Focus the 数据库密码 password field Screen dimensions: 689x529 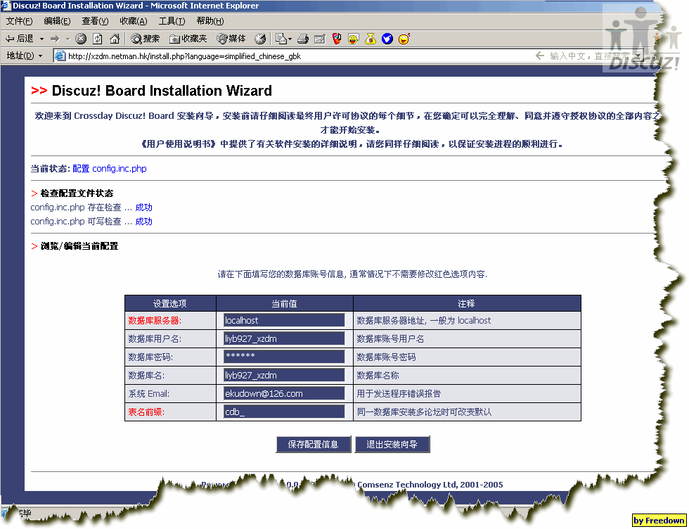284,357
